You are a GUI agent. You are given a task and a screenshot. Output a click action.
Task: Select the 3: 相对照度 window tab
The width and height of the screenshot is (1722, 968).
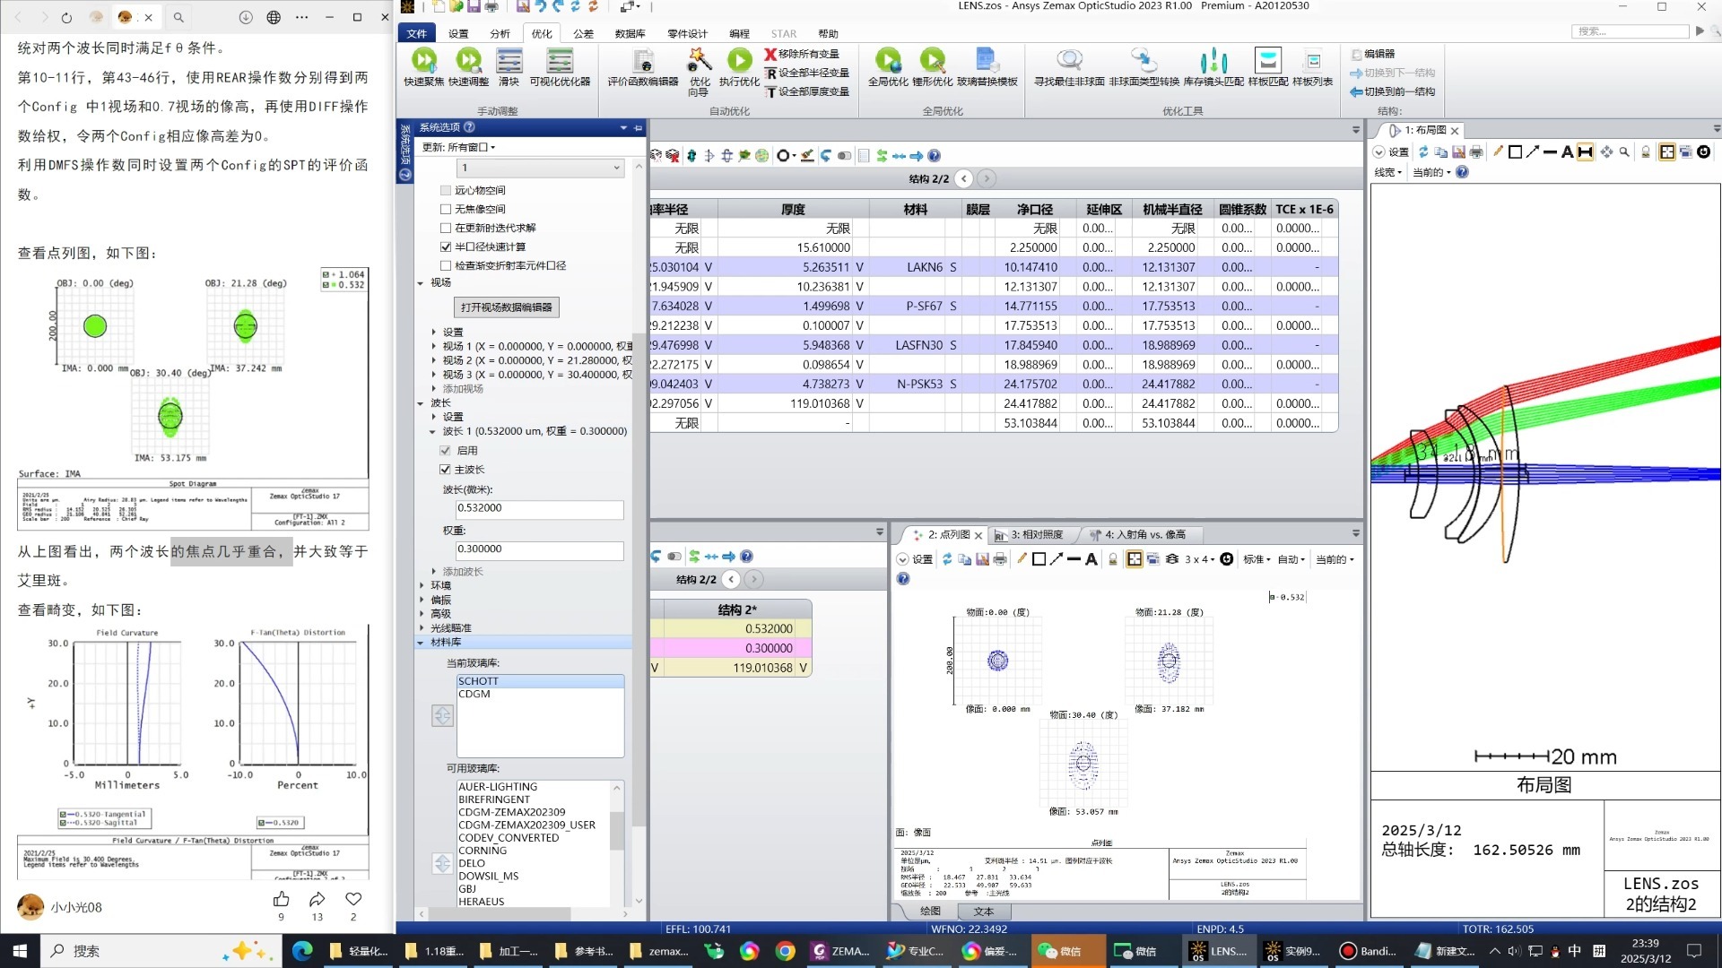pyautogui.click(x=1035, y=535)
